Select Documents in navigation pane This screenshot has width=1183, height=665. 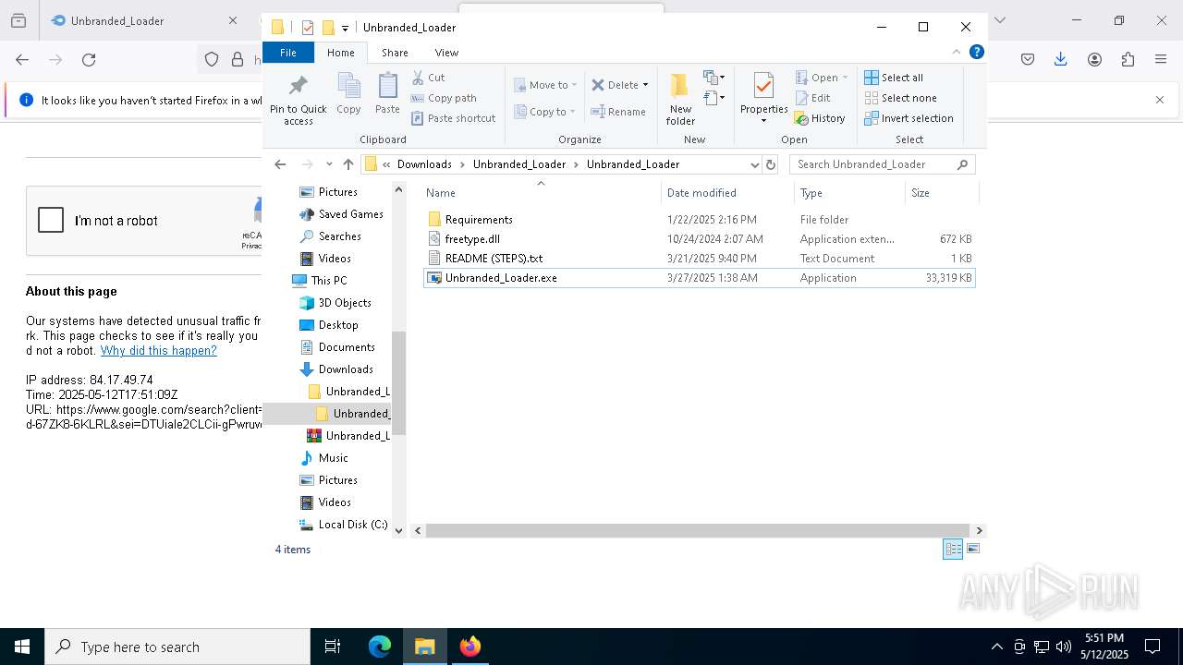tap(337, 347)
